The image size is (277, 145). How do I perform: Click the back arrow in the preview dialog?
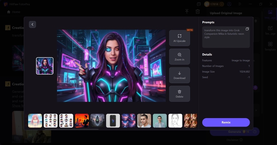32,25
